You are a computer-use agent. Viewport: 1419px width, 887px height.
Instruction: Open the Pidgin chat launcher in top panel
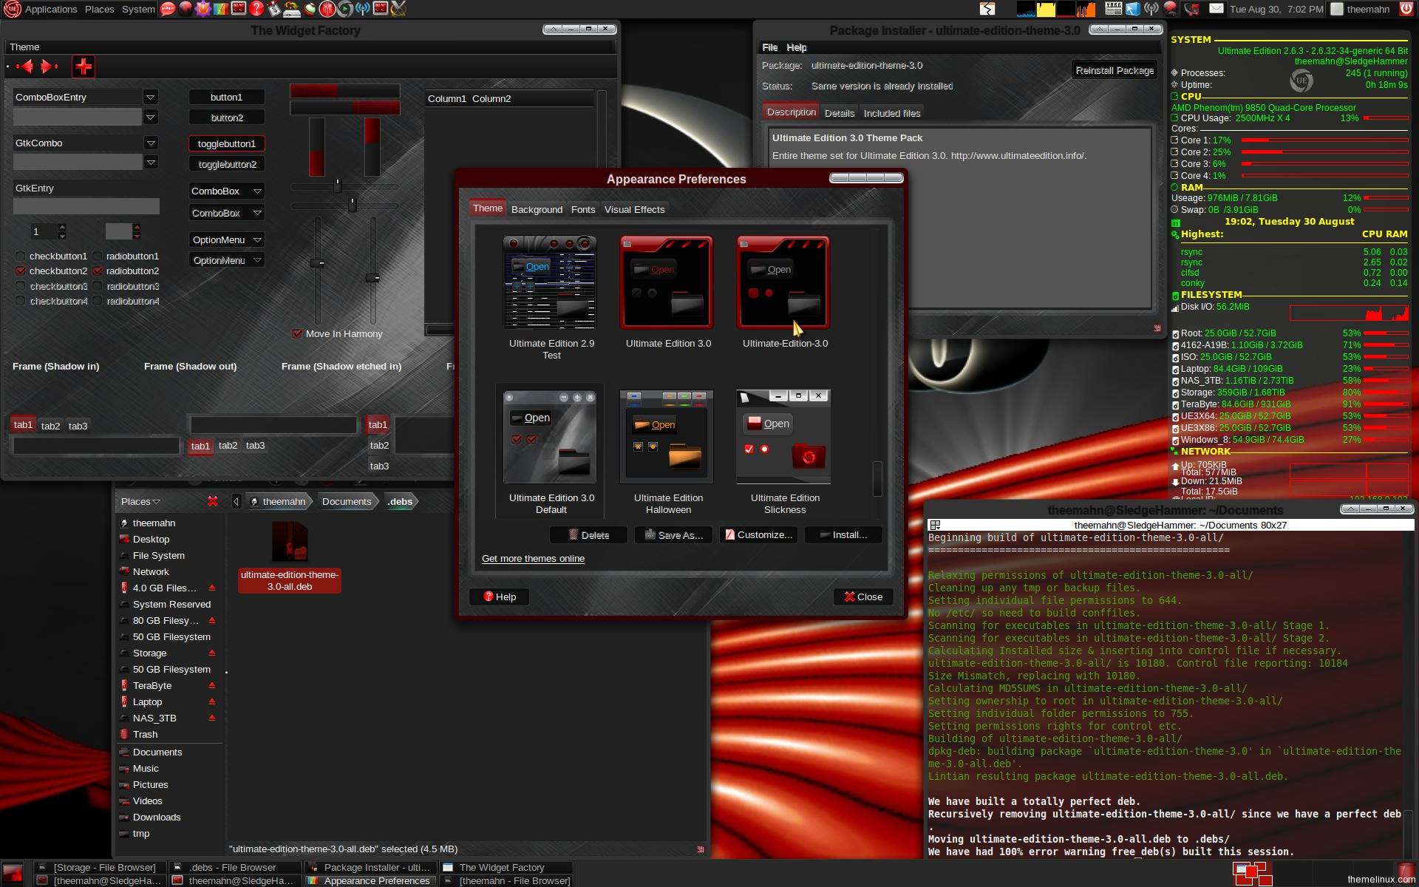tap(168, 9)
